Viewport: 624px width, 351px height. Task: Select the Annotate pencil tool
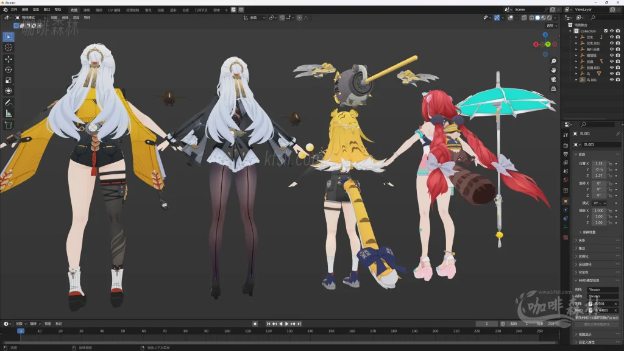9,102
